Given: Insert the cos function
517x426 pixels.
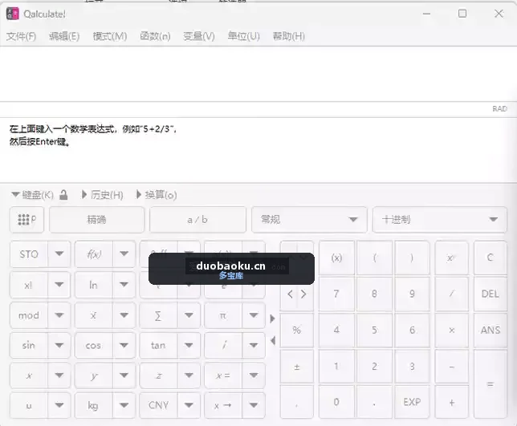Looking at the screenshot, I should tap(94, 345).
